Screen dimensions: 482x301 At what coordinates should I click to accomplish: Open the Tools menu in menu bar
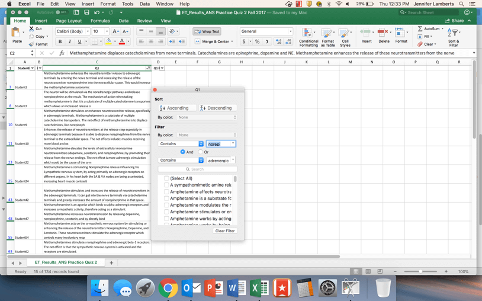coord(127,4)
